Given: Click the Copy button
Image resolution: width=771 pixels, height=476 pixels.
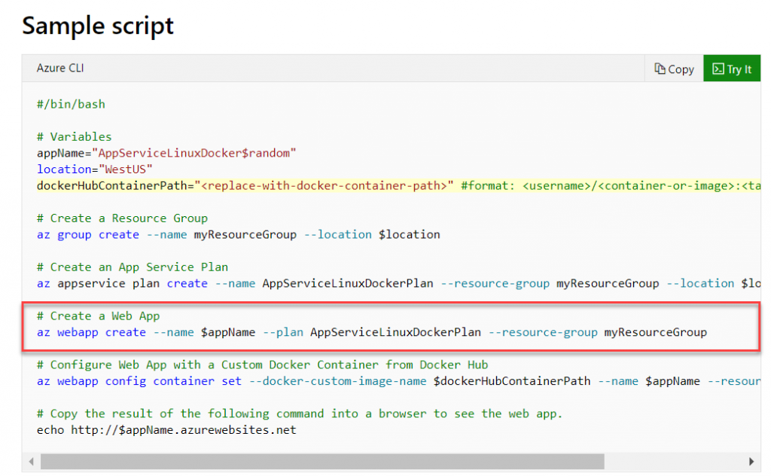Looking at the screenshot, I should (673, 69).
